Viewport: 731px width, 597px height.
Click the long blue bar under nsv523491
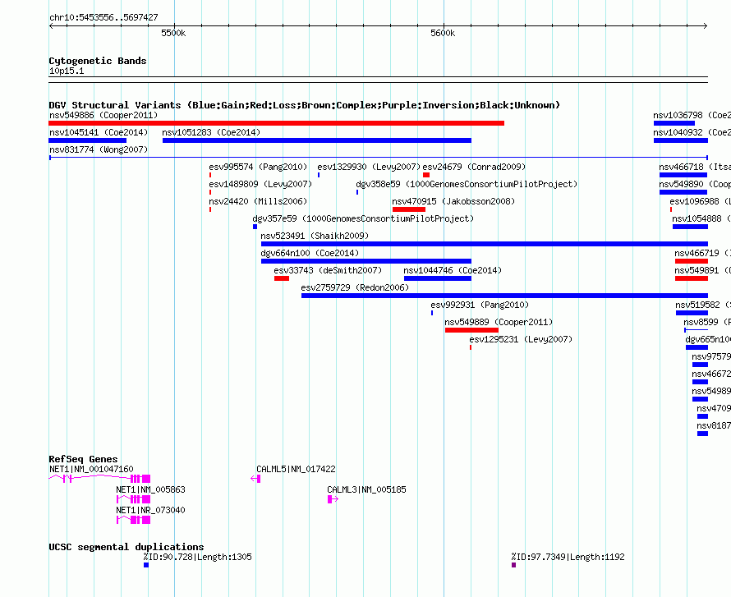(x=485, y=244)
